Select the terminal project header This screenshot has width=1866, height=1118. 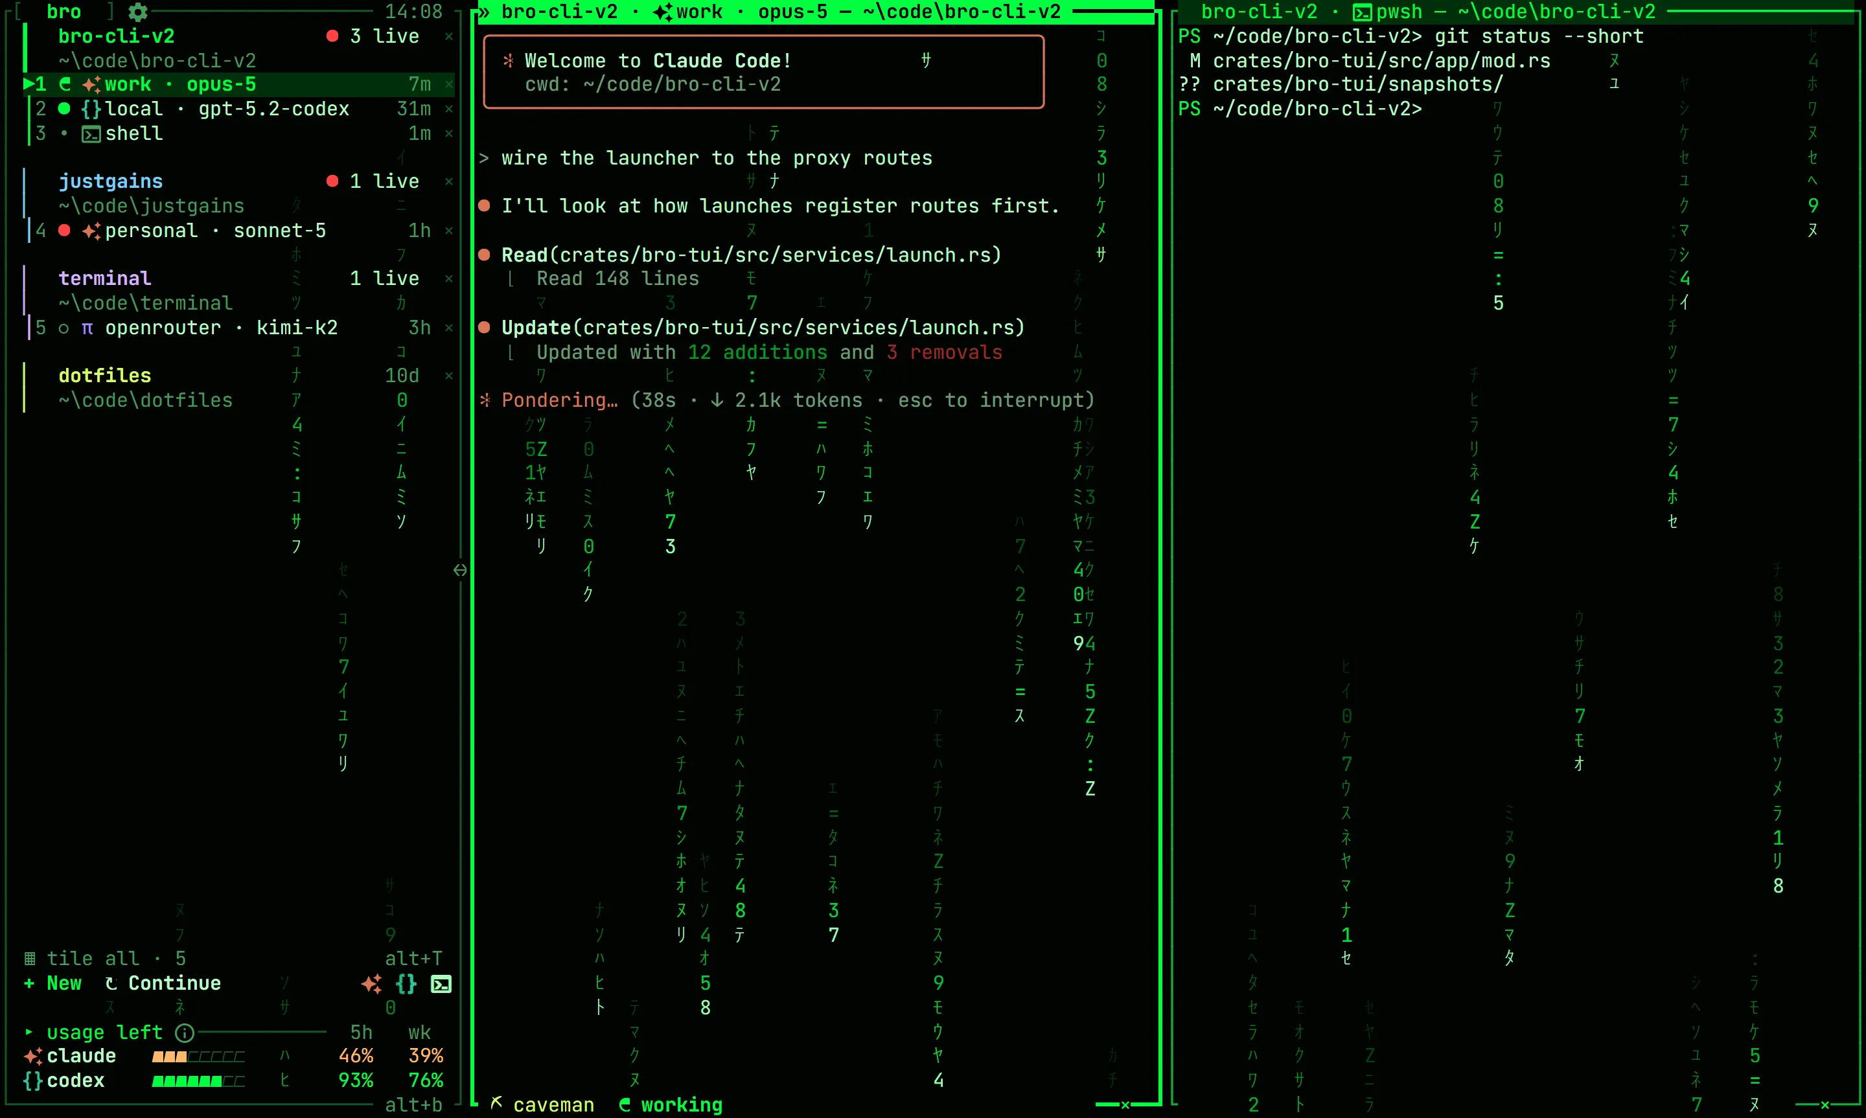(105, 278)
